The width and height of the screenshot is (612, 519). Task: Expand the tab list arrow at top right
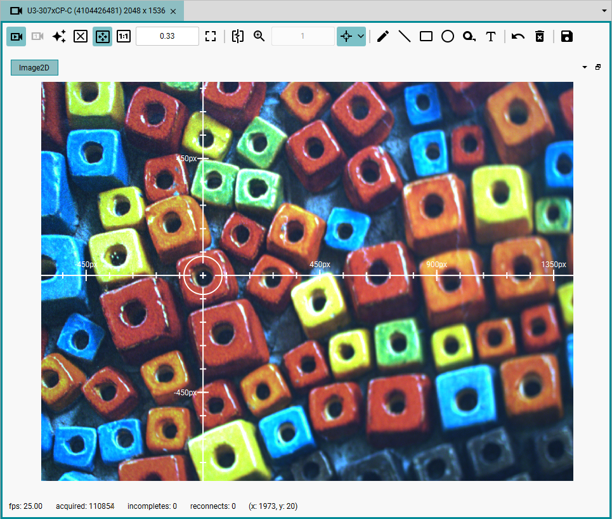click(604, 11)
